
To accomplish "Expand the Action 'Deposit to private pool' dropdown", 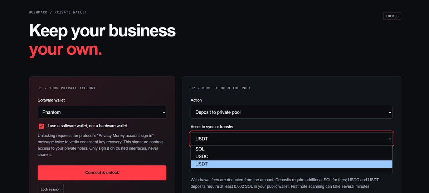I will [x=291, y=112].
